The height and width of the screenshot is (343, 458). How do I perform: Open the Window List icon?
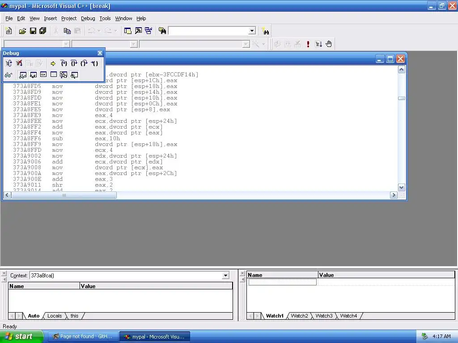tap(148, 31)
